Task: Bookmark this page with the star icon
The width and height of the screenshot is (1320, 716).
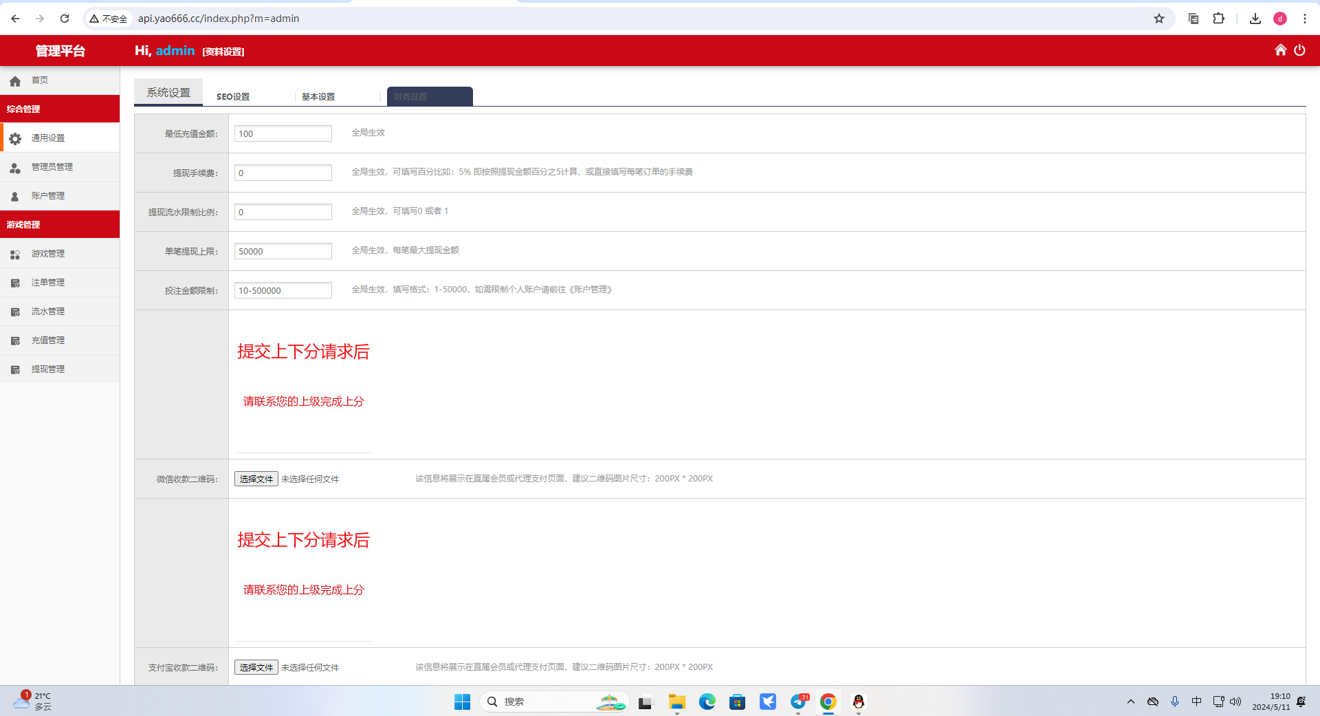Action: [1160, 19]
